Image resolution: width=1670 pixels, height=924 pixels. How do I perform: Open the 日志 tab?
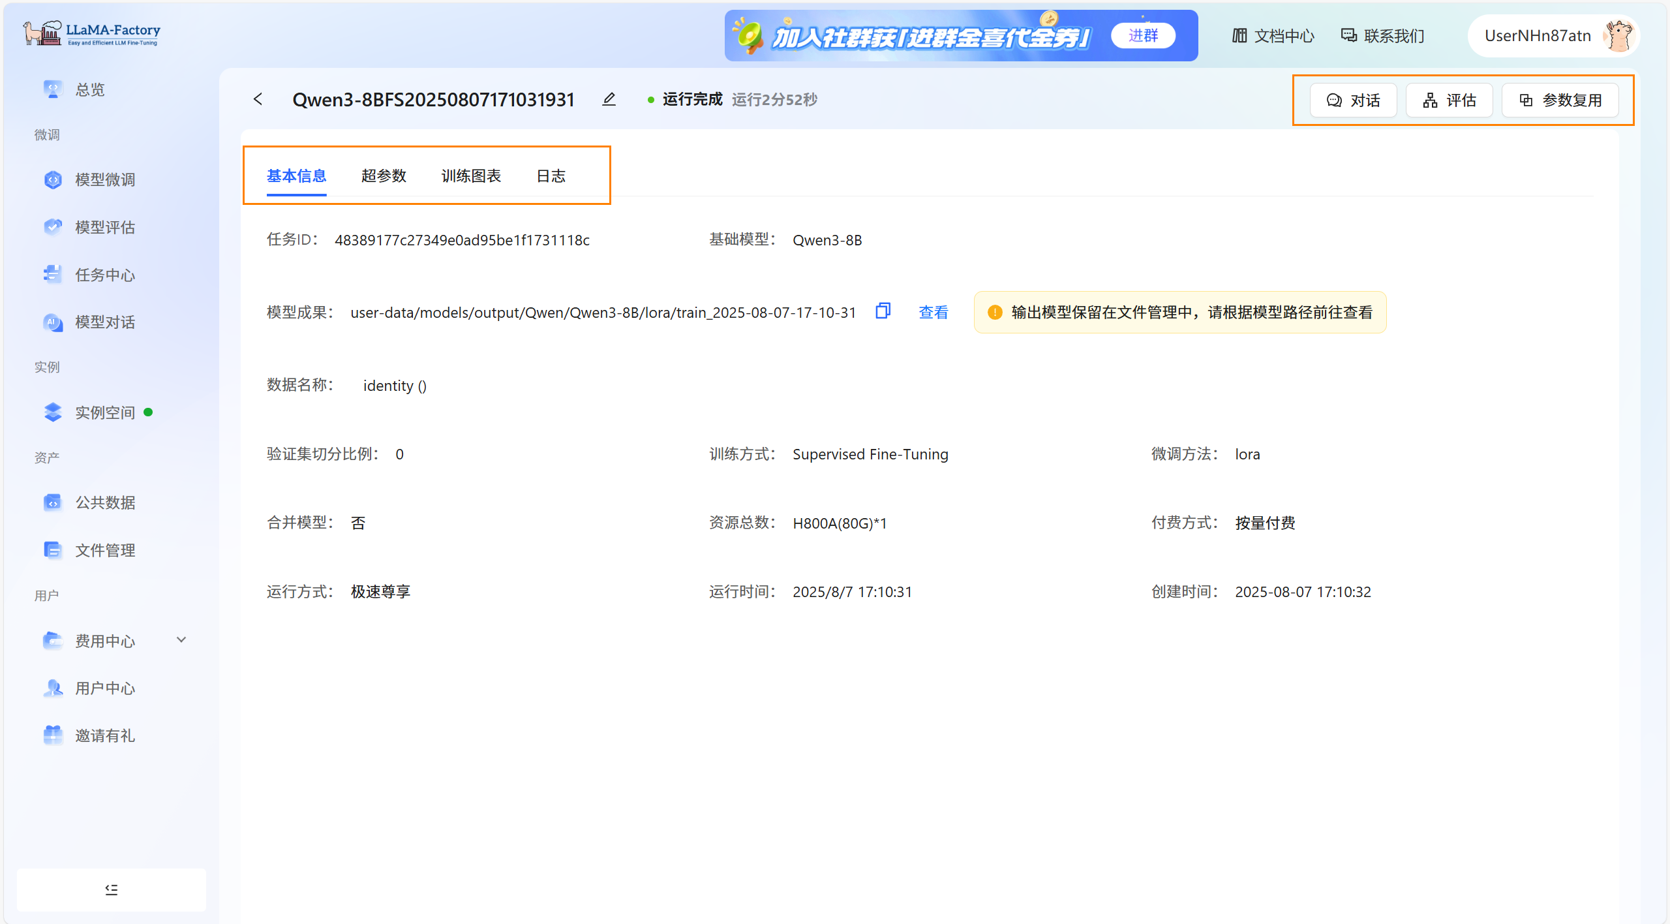[551, 176]
